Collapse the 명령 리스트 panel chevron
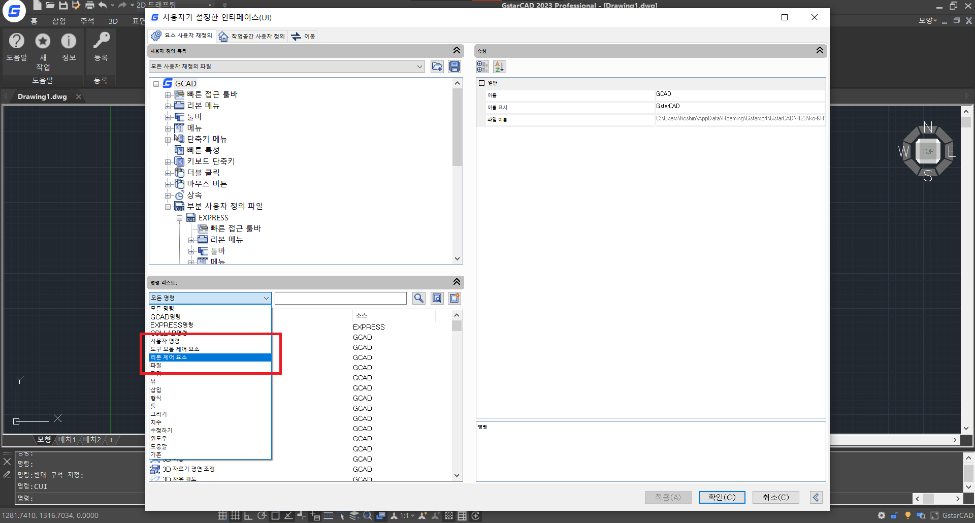975x523 pixels. pos(457,282)
